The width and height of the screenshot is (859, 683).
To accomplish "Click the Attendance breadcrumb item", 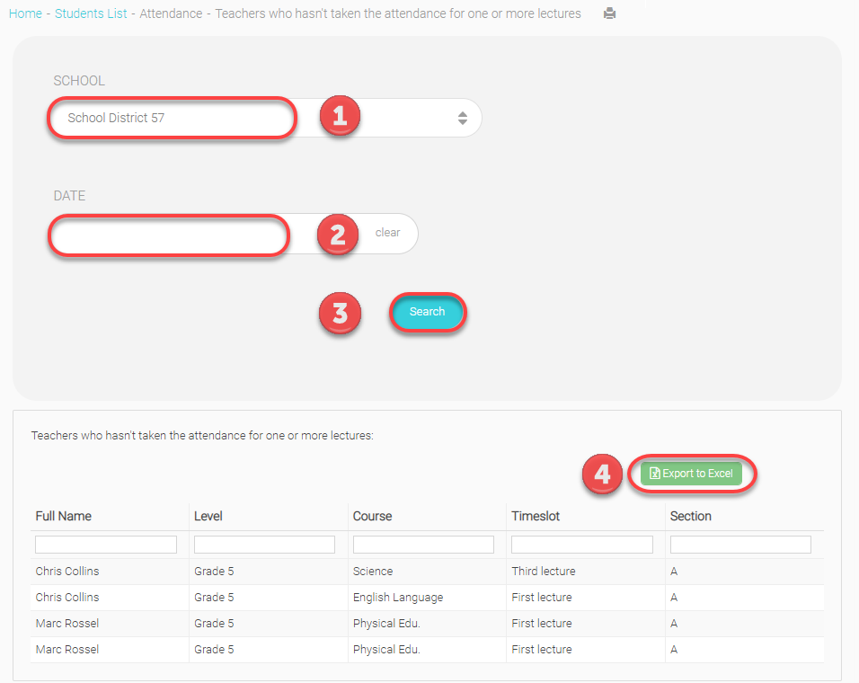I will coord(171,13).
